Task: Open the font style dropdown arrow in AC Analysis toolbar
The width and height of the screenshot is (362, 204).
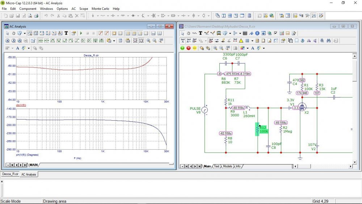Action: point(29,48)
